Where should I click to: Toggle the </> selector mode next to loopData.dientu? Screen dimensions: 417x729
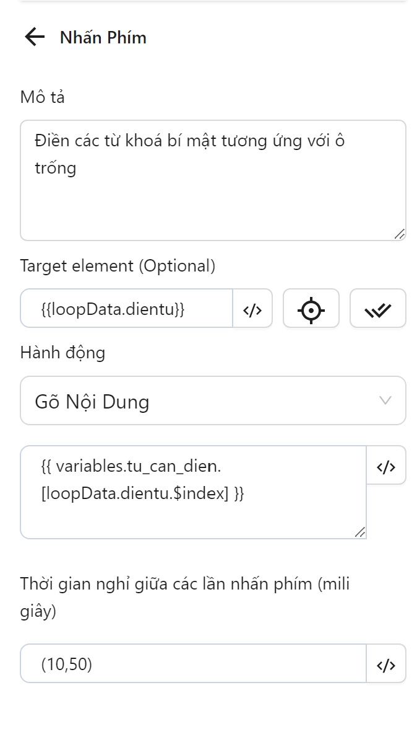pyautogui.click(x=252, y=309)
